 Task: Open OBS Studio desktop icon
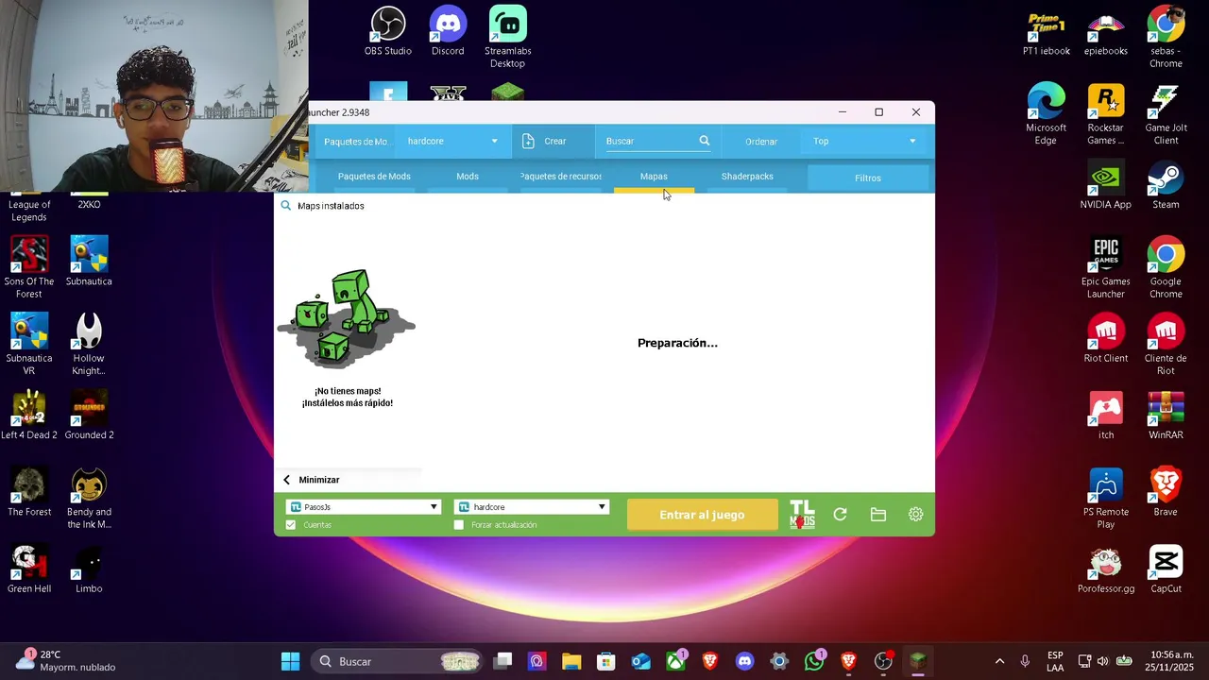click(x=387, y=31)
